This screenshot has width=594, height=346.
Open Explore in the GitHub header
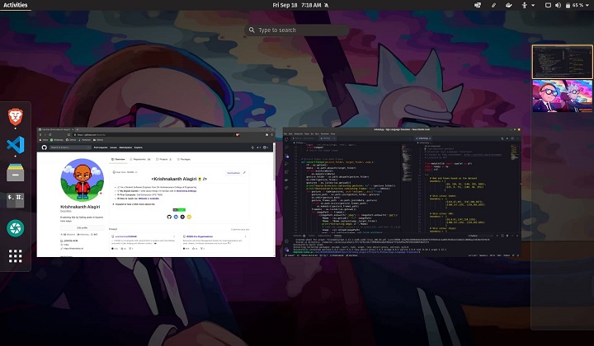(x=139, y=147)
